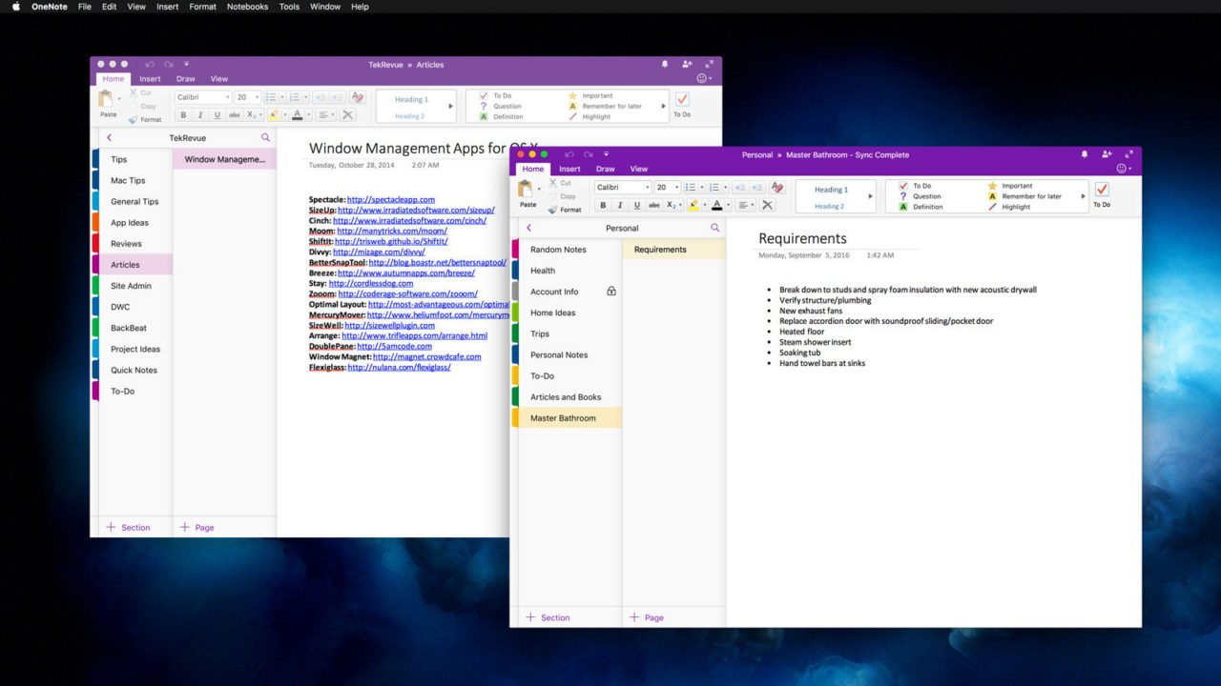Screen dimensions: 1221x686
Task: Click the Italic button in the Personal window
Action: [x=620, y=205]
